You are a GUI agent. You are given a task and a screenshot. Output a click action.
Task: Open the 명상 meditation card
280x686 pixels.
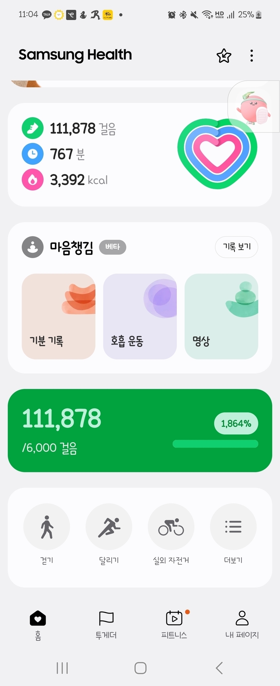pyautogui.click(x=221, y=316)
